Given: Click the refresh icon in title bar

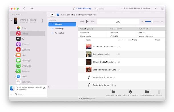Looking at the screenshot, I should pyautogui.click(x=24, y=9).
